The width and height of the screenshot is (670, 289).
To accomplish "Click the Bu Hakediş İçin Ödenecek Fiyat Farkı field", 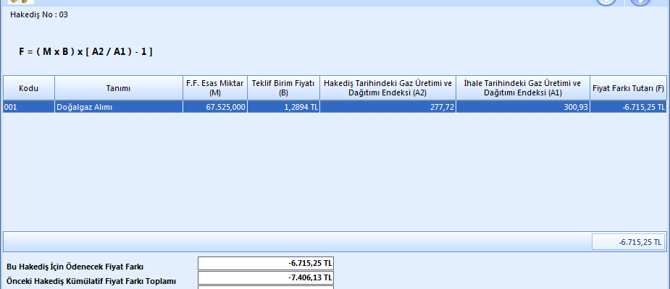I will point(265,264).
